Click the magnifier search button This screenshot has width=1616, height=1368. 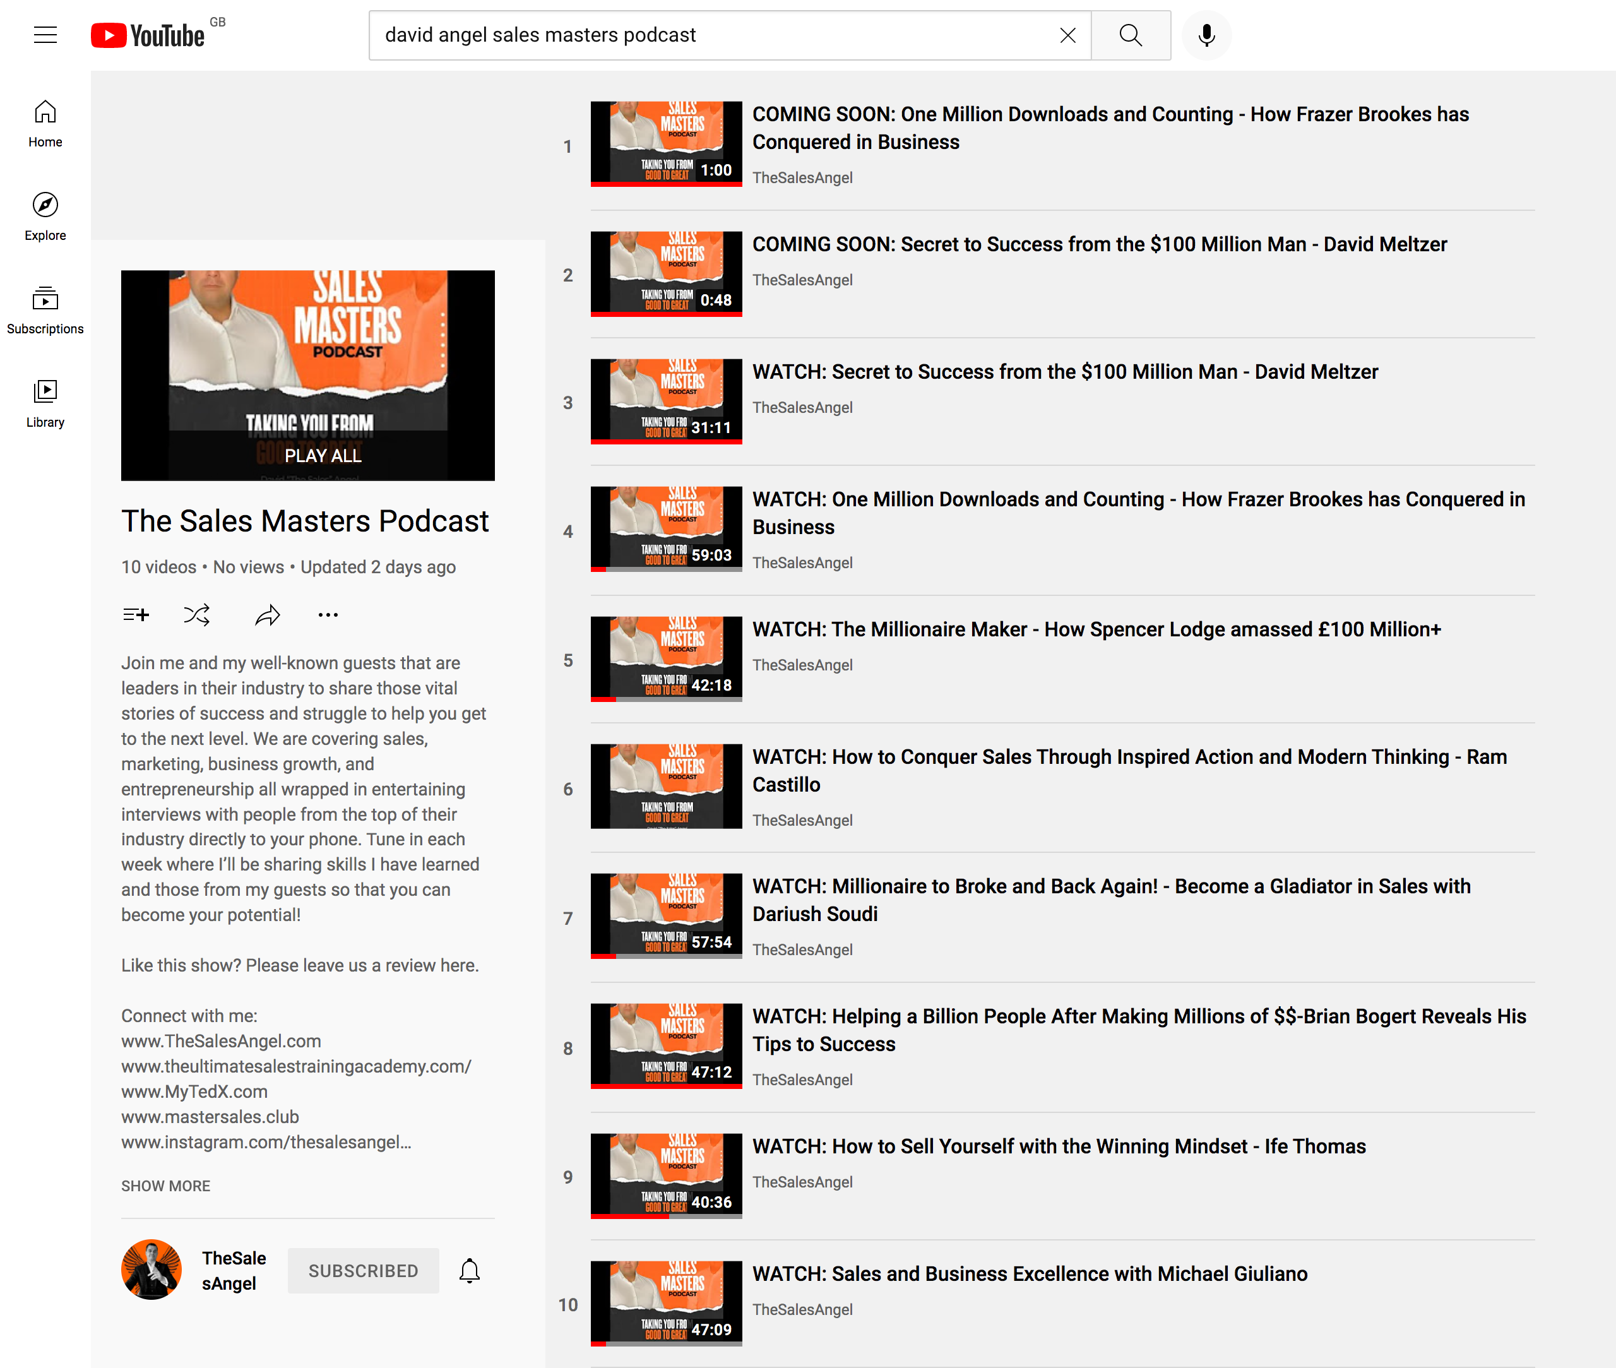point(1130,35)
